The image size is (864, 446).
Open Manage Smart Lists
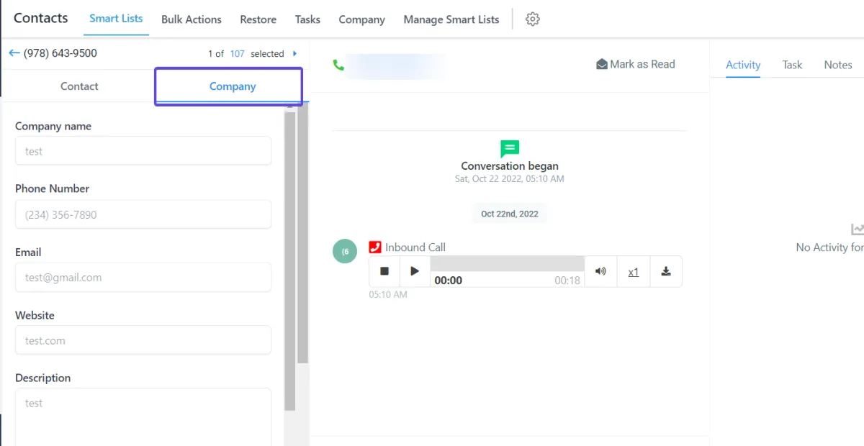(451, 19)
